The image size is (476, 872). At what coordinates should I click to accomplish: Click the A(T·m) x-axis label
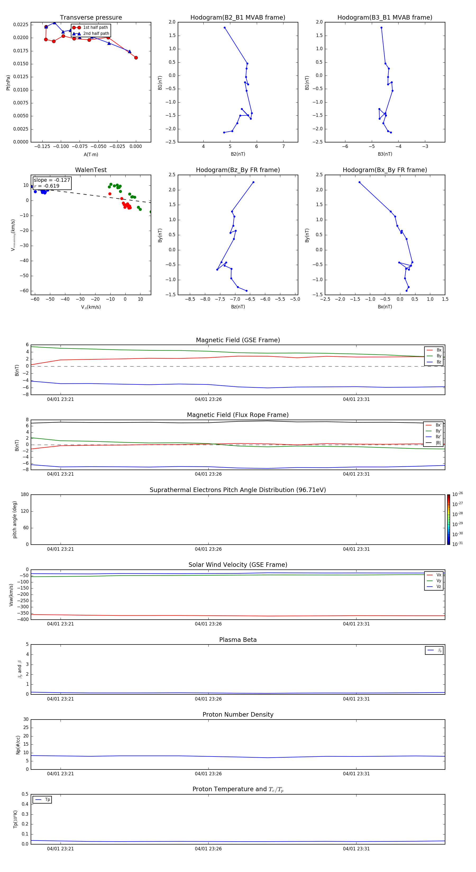91,154
